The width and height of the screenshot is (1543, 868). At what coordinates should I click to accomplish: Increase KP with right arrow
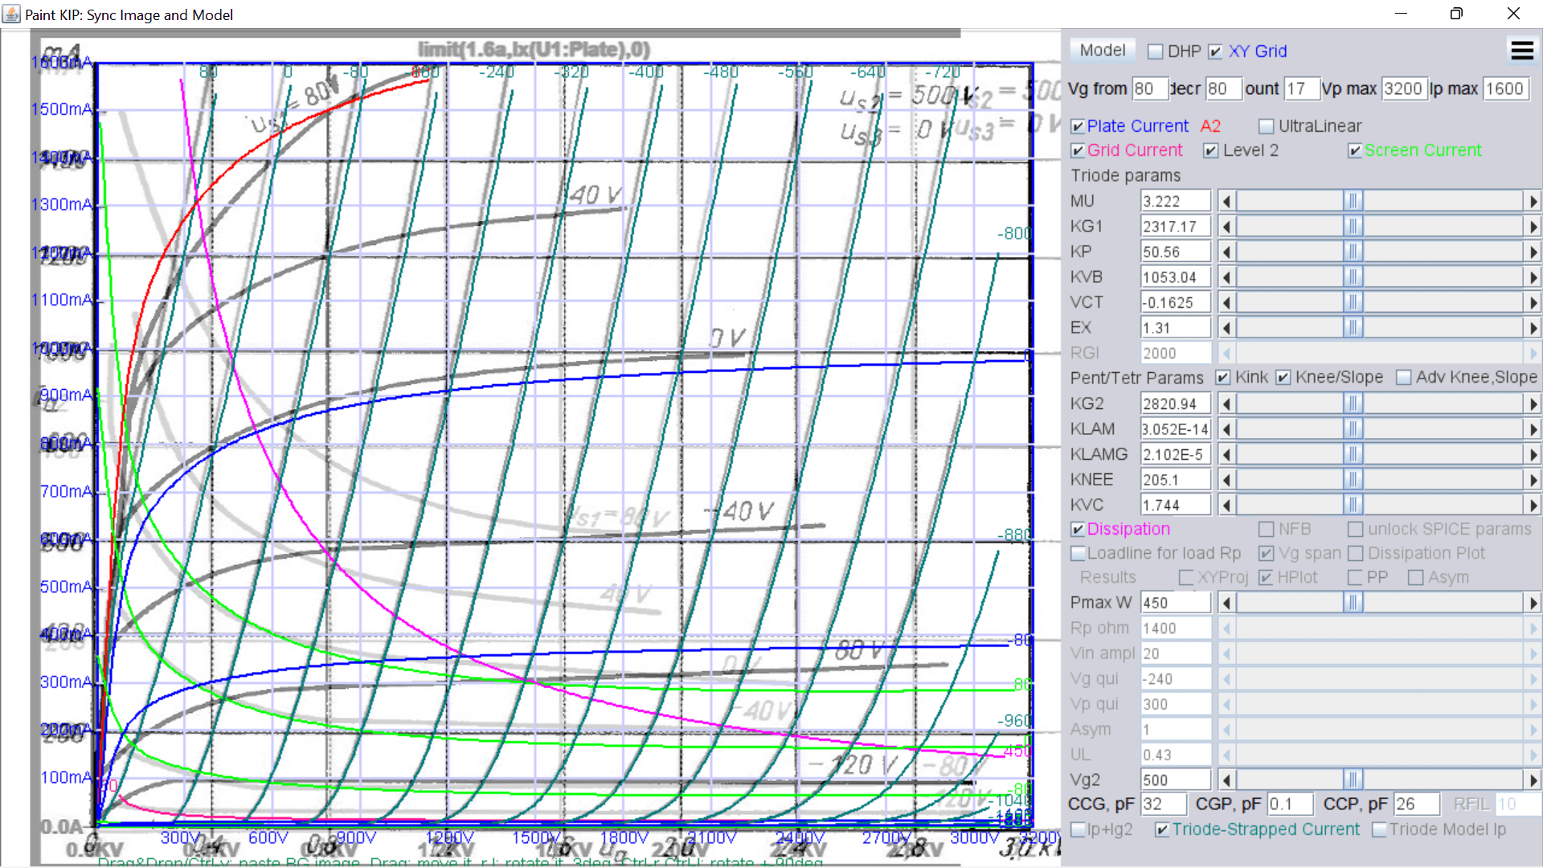pos(1533,252)
